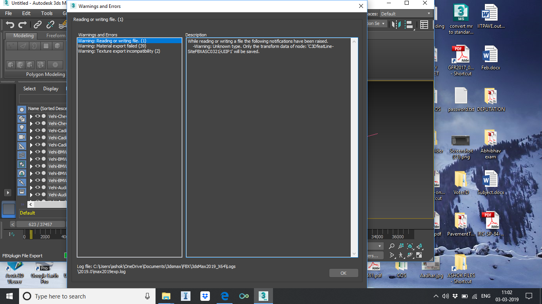This screenshot has height=304, width=542.
Task: Open the password.txt desktop file
Action: (461, 100)
